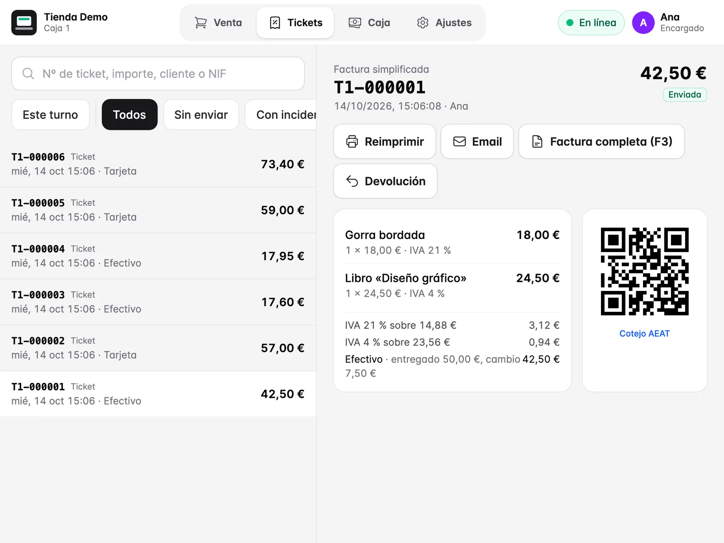Click the cash icon beside Caja
The height and width of the screenshot is (543, 724).
point(355,23)
